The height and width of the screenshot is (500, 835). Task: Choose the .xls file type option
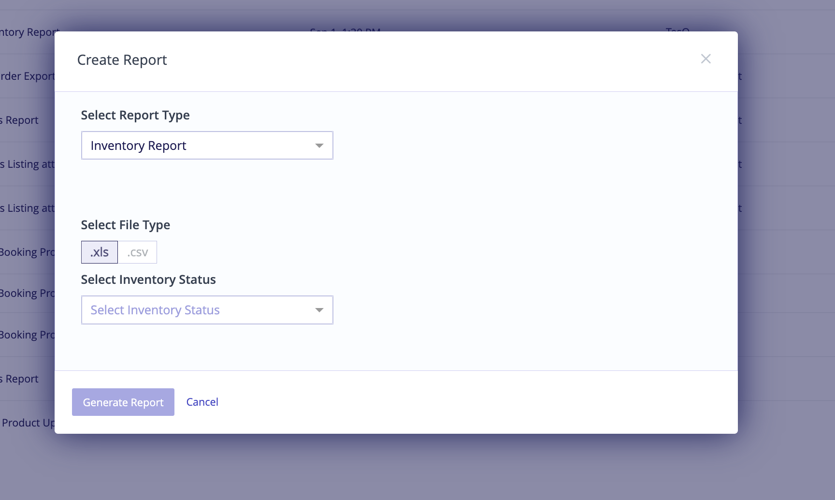100,252
